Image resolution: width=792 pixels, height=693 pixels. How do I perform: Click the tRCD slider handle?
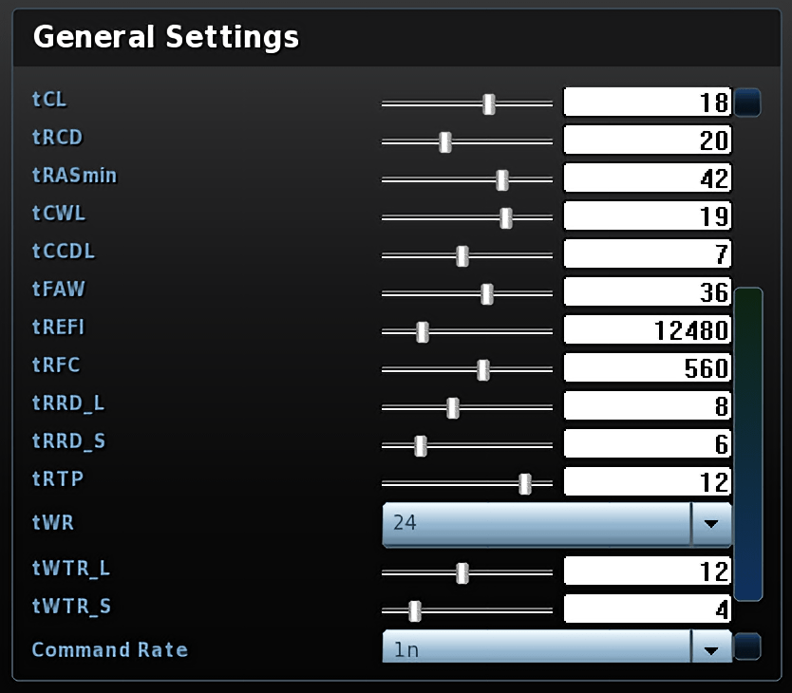[445, 142]
